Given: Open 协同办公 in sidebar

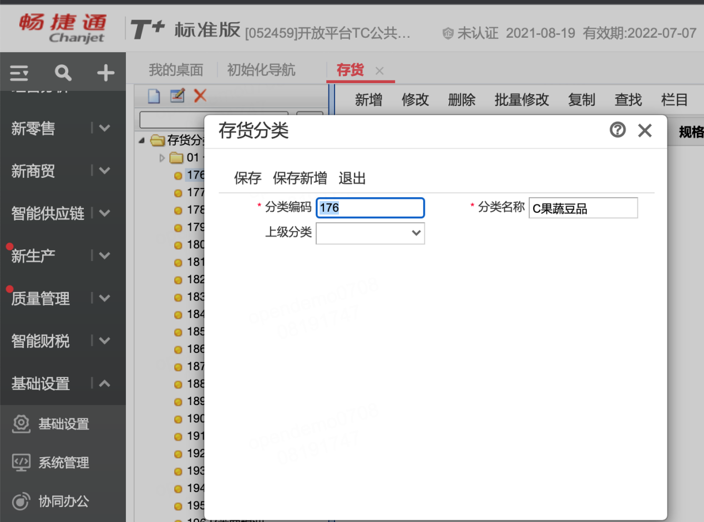Looking at the screenshot, I should [x=64, y=501].
